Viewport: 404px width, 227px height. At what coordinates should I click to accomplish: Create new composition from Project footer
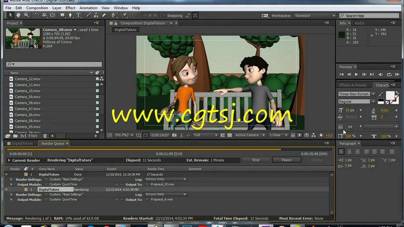pyautogui.click(x=23, y=136)
